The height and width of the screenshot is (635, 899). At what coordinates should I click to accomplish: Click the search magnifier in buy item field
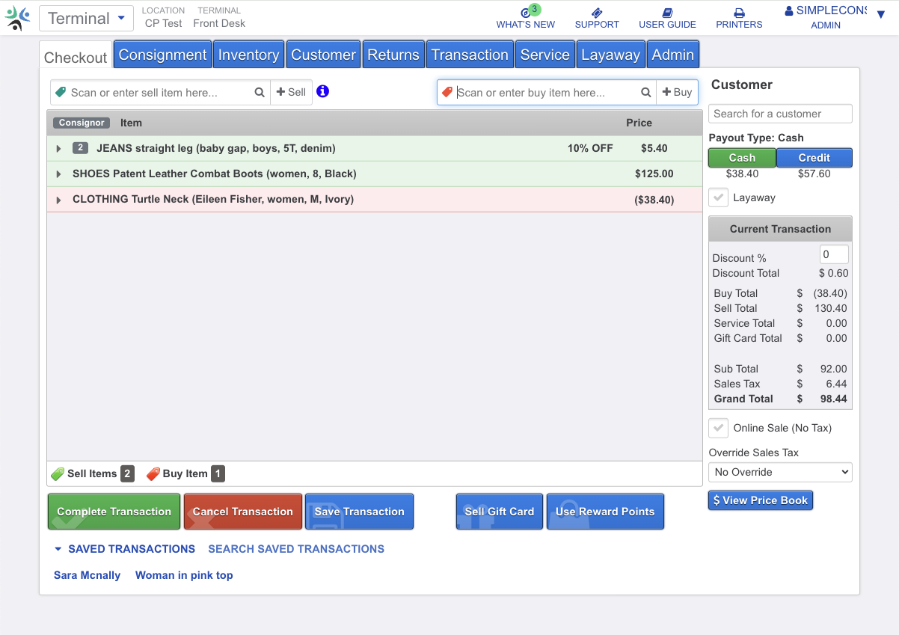point(645,92)
